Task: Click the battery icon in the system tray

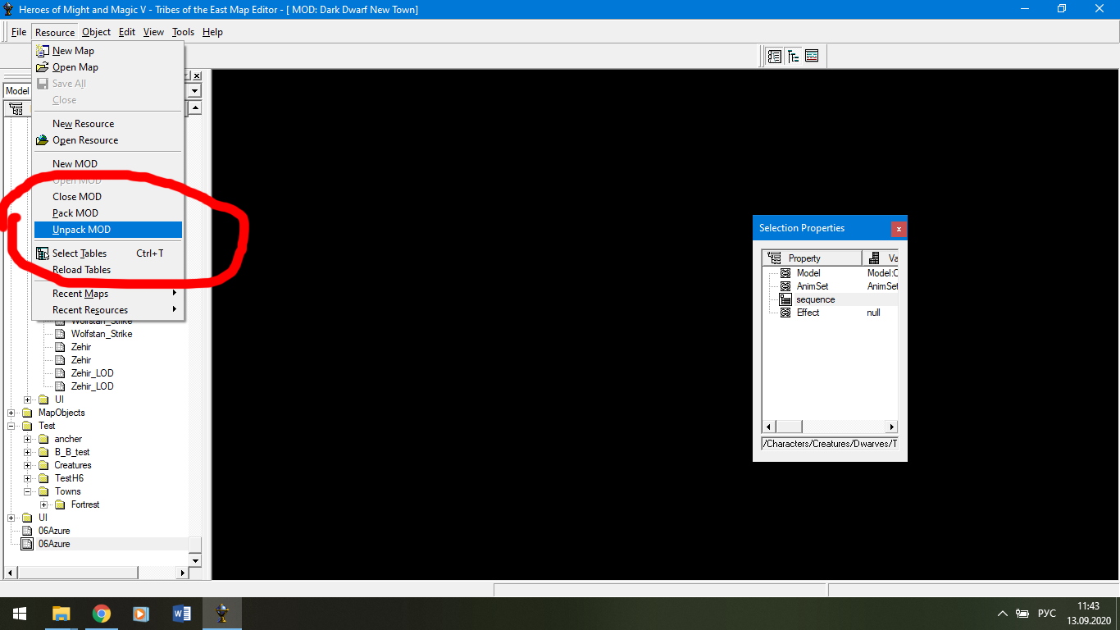Action: [x=1022, y=614]
